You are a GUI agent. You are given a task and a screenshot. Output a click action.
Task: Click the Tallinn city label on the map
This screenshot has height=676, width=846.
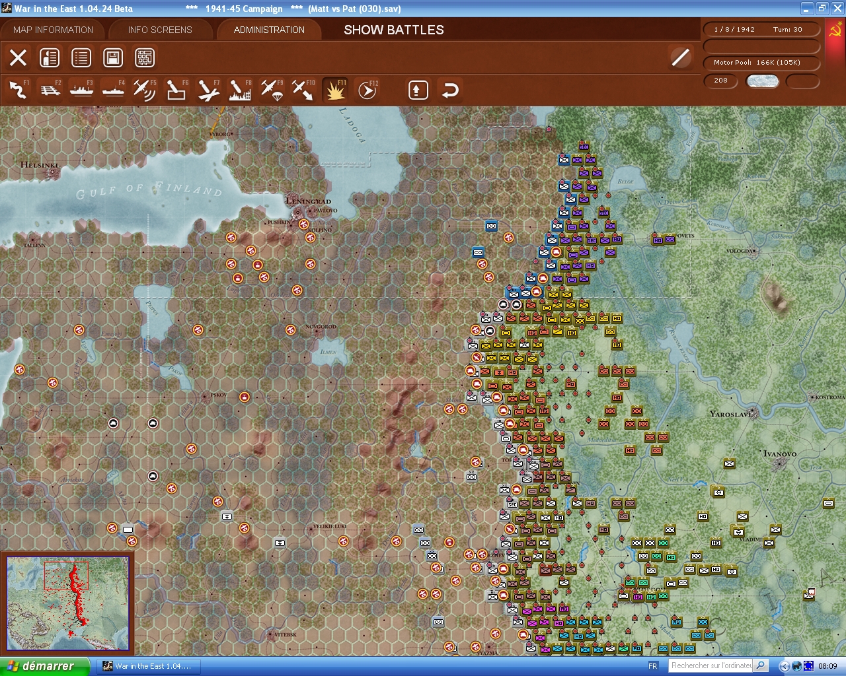coord(36,246)
